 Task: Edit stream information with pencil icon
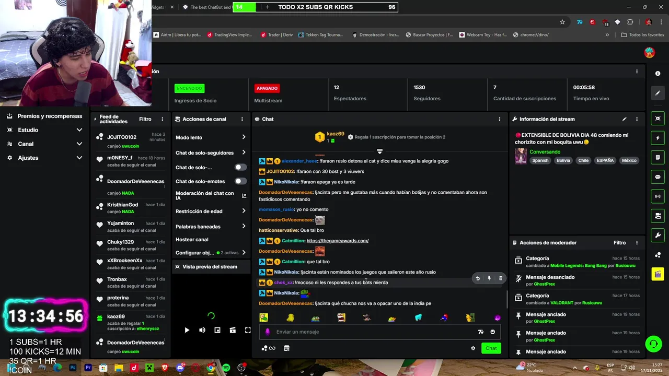coord(624,119)
